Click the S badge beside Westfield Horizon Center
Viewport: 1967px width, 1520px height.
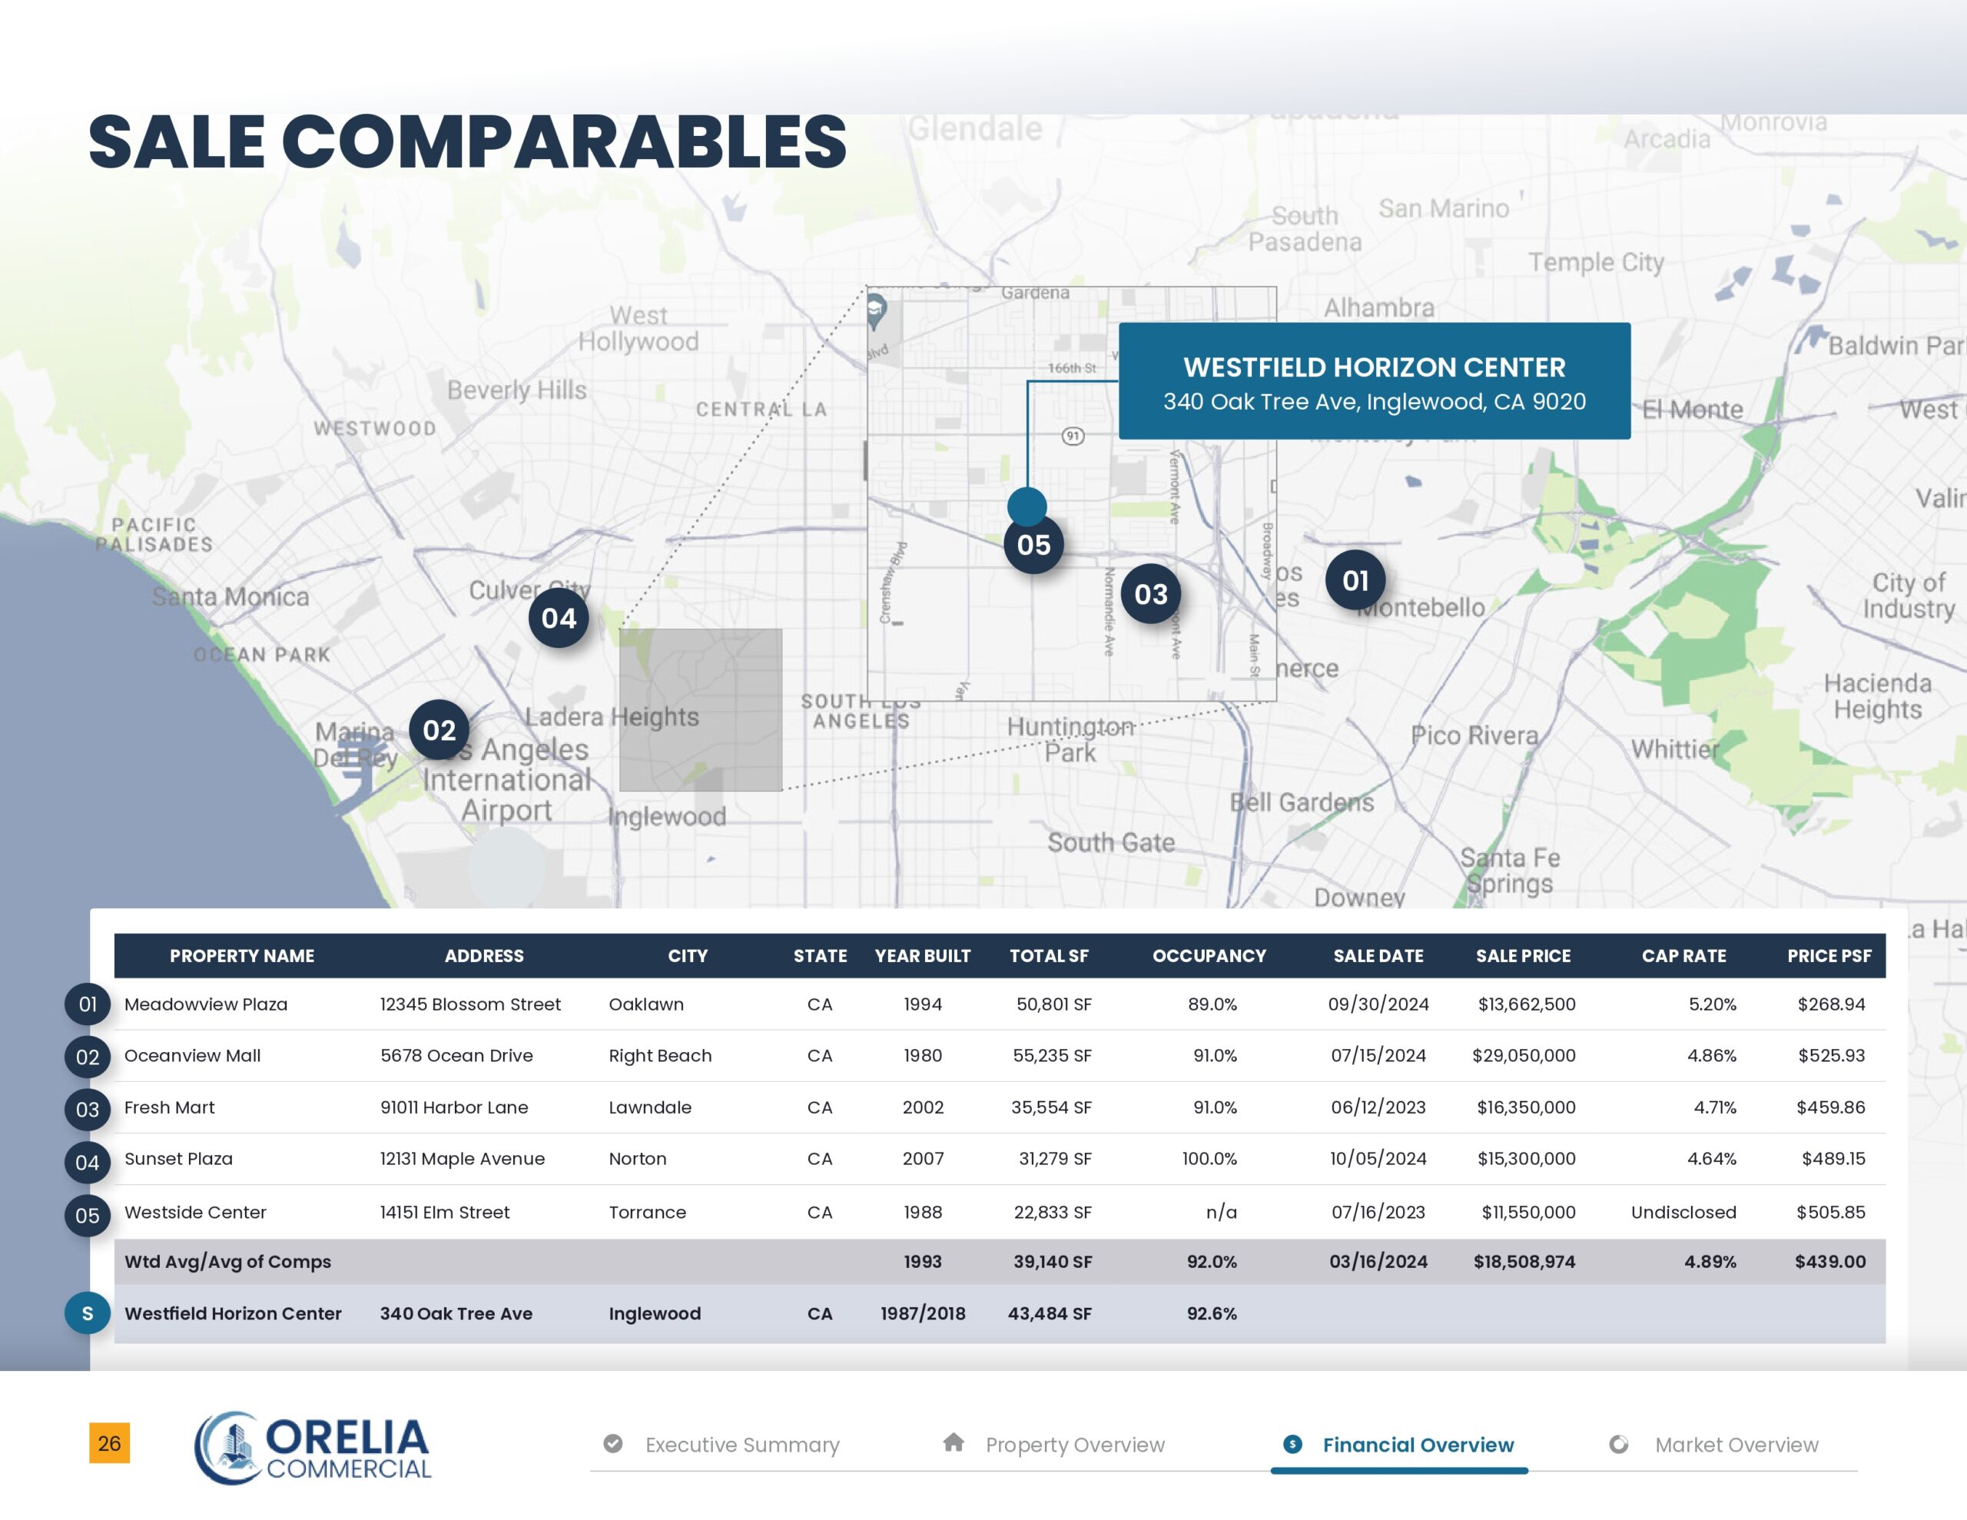point(88,1313)
